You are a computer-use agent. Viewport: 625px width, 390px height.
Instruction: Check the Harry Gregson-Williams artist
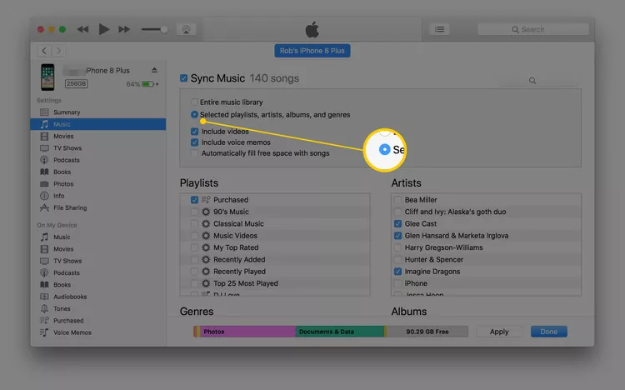397,247
